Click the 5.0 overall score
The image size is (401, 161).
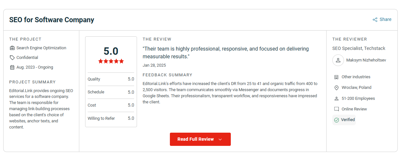tap(111, 51)
